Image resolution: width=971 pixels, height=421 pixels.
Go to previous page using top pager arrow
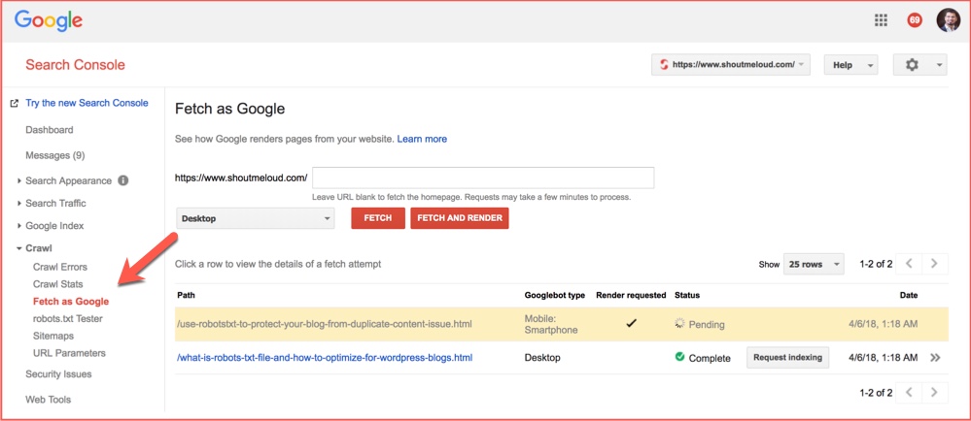click(909, 264)
